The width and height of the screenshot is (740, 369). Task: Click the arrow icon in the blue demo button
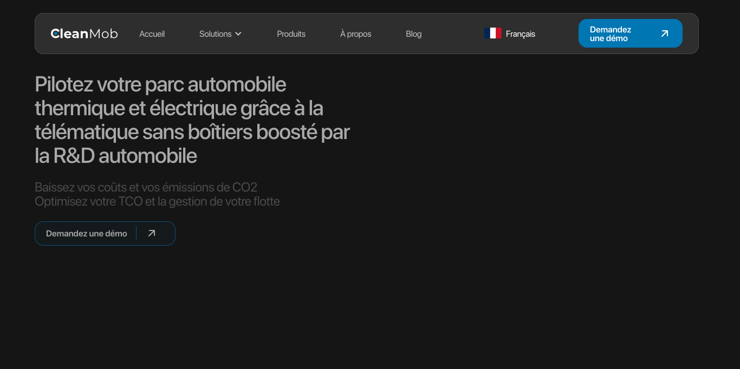point(664,34)
